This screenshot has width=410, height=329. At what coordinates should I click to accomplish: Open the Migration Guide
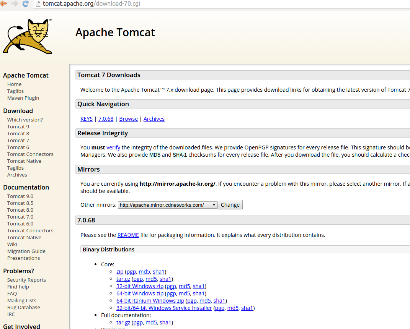(x=26, y=251)
